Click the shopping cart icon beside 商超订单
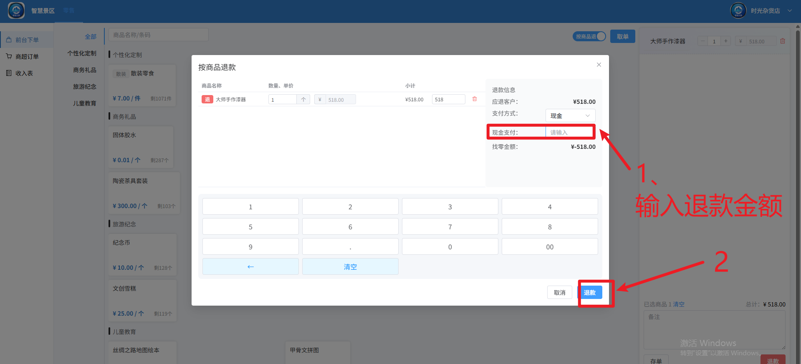 (x=9, y=56)
